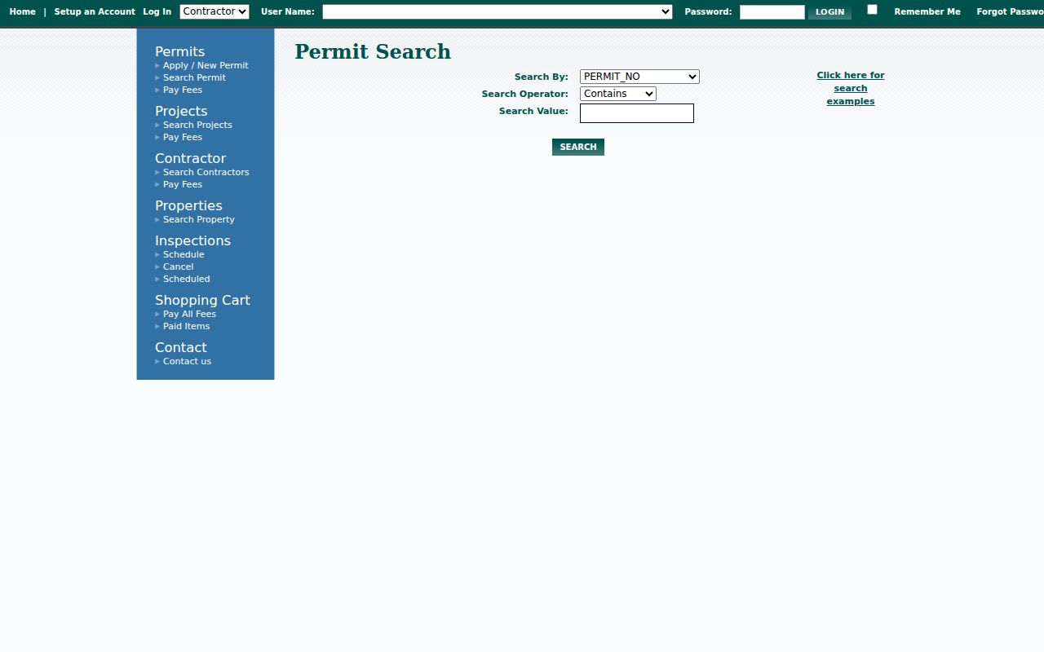Open the Contact us link
Screen dimensions: 1044x652
click(187, 361)
